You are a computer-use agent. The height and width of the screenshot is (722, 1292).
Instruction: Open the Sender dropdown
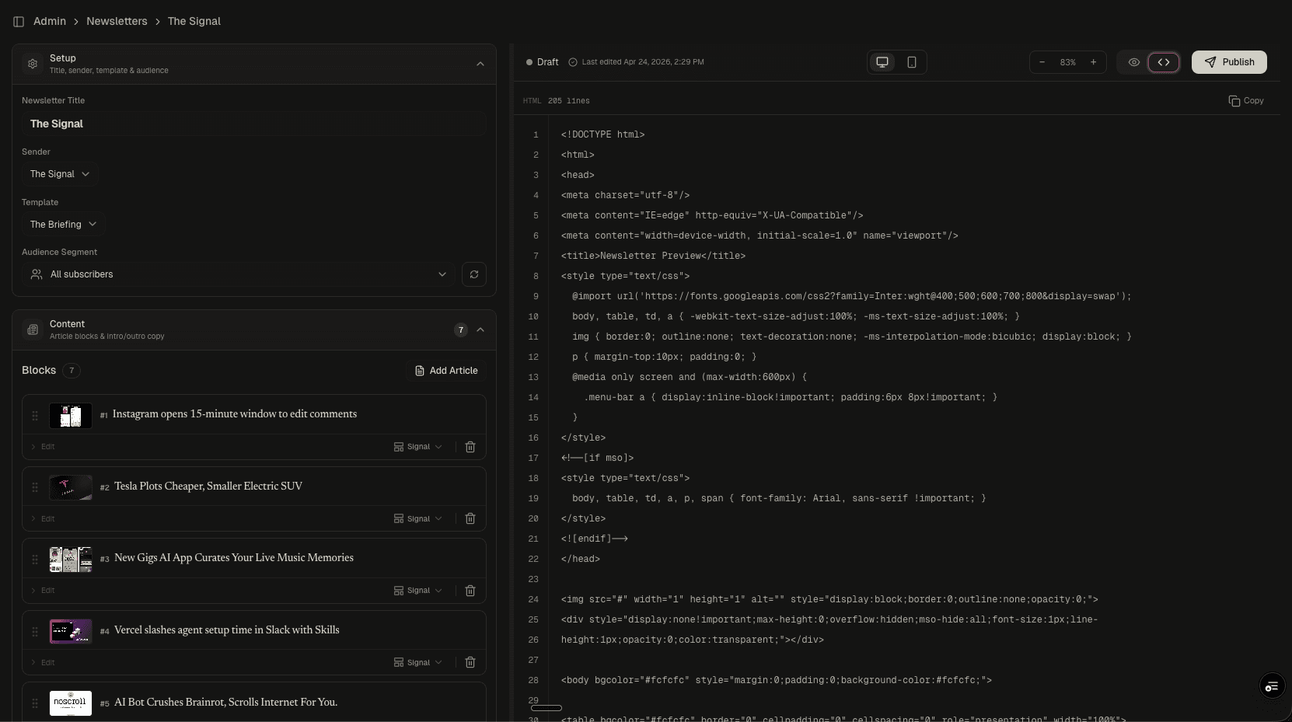60,174
